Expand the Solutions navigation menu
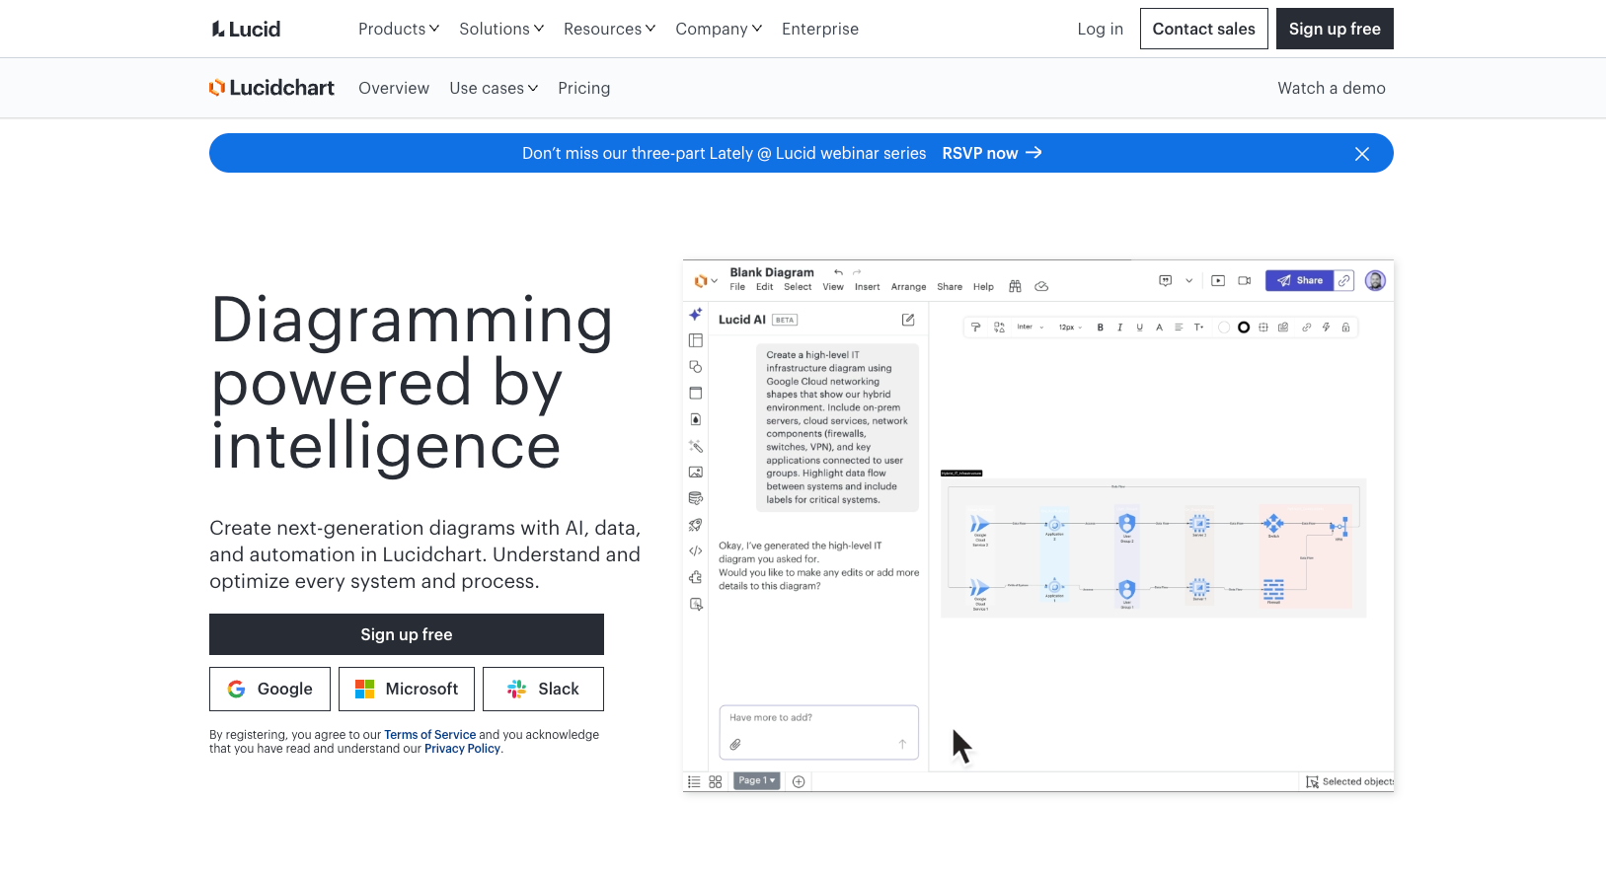 coord(500,29)
